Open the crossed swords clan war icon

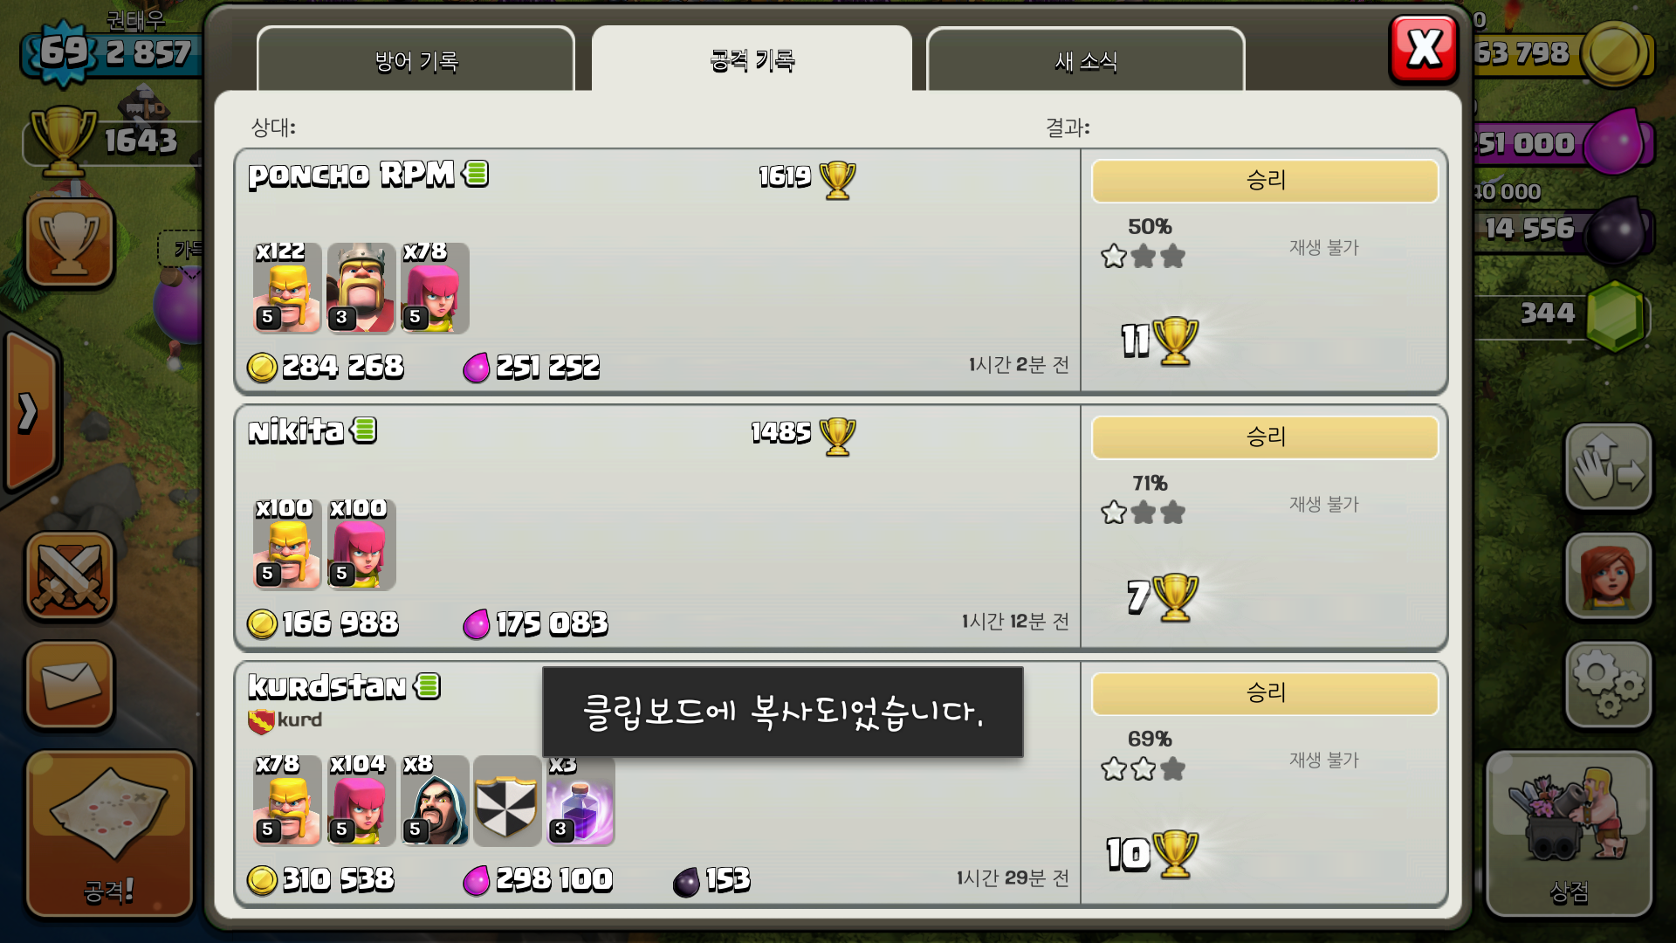click(70, 577)
